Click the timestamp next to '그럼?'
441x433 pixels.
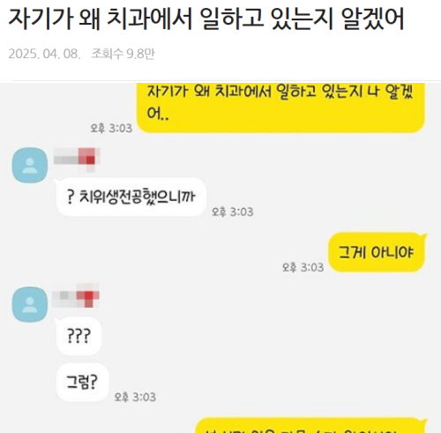click(135, 397)
